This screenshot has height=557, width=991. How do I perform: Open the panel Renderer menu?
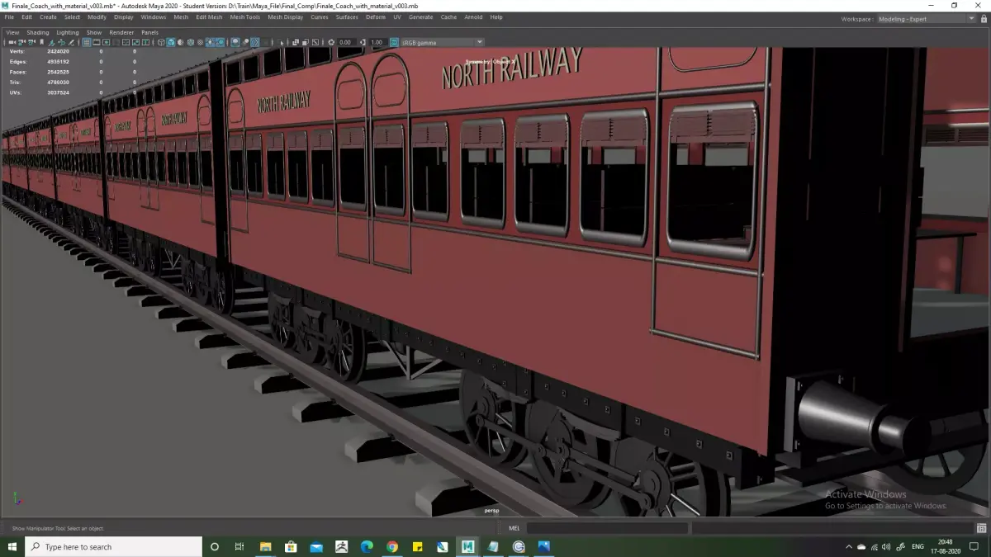(x=121, y=33)
